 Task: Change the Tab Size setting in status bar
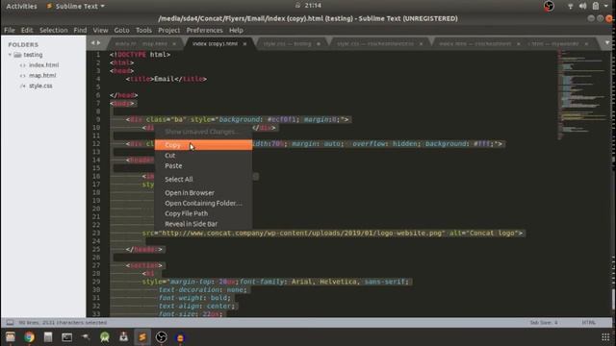pyautogui.click(x=544, y=323)
